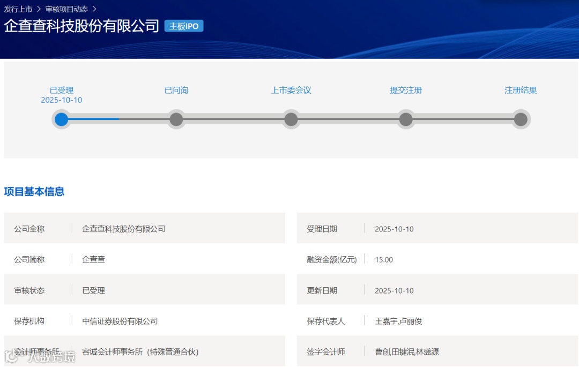This screenshot has width=579, height=367.
Task: Click the 更新日期 field label
Action: click(x=322, y=290)
